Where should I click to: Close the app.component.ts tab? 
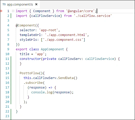(36, 4)
